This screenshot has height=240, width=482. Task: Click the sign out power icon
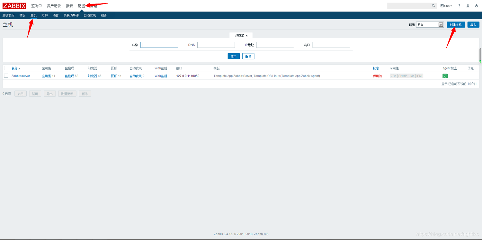[477, 6]
